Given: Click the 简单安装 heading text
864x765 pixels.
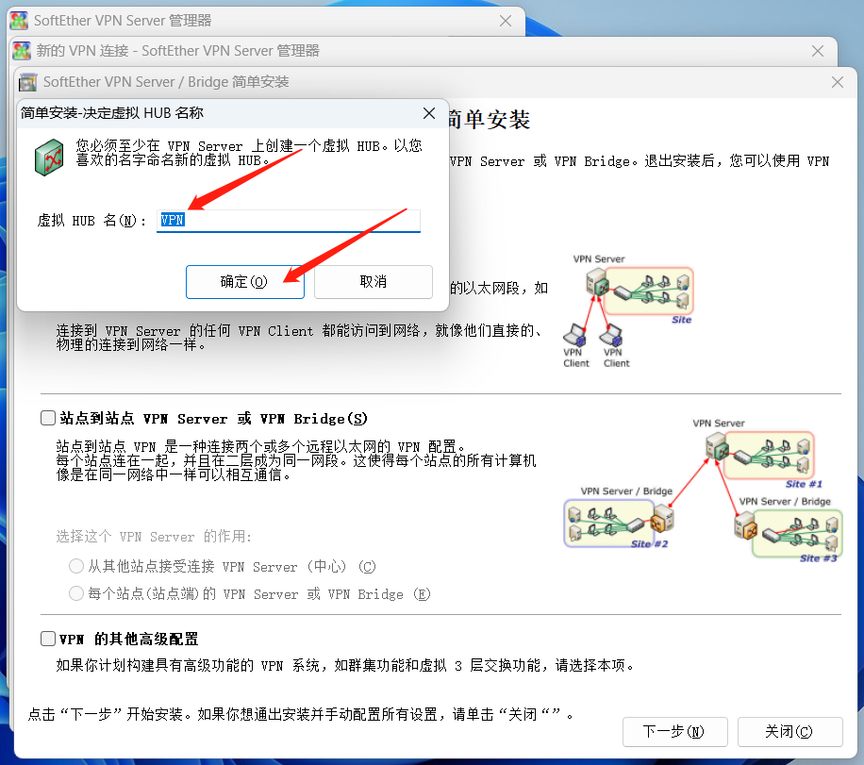Looking at the screenshot, I should coord(489,120).
